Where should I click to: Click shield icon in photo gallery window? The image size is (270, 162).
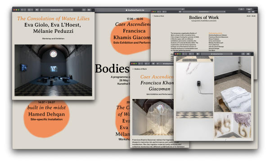[x=198, y=54]
